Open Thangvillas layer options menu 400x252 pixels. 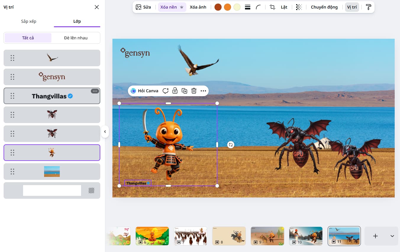click(x=95, y=91)
